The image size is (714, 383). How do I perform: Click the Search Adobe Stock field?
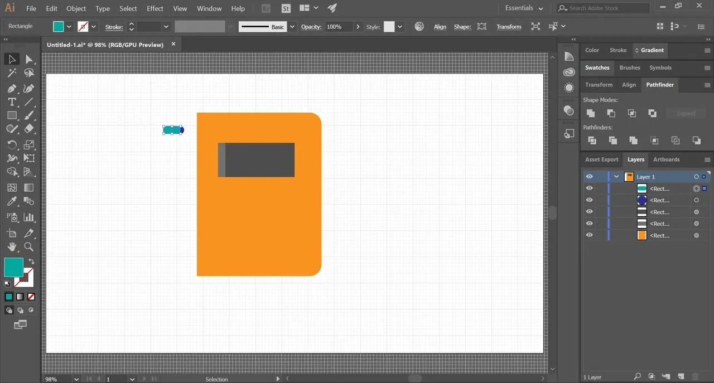(x=603, y=8)
